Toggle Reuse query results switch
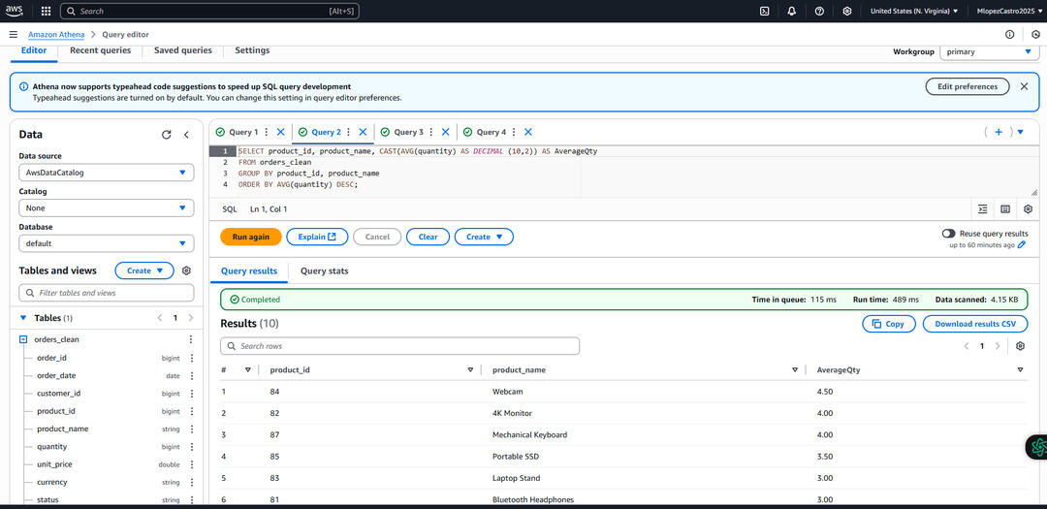 point(948,234)
